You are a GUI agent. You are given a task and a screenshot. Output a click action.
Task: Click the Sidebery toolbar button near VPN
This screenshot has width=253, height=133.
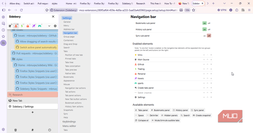(243, 10)
